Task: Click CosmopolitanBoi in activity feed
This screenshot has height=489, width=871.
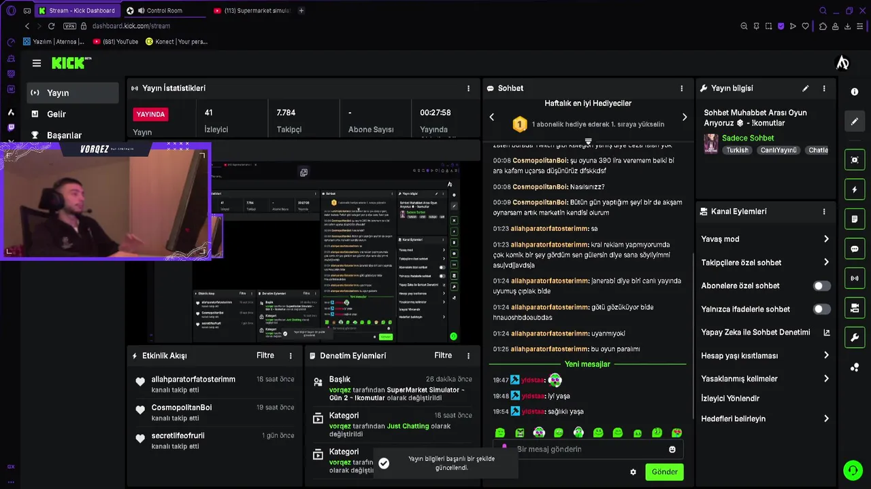Action: pyautogui.click(x=182, y=407)
